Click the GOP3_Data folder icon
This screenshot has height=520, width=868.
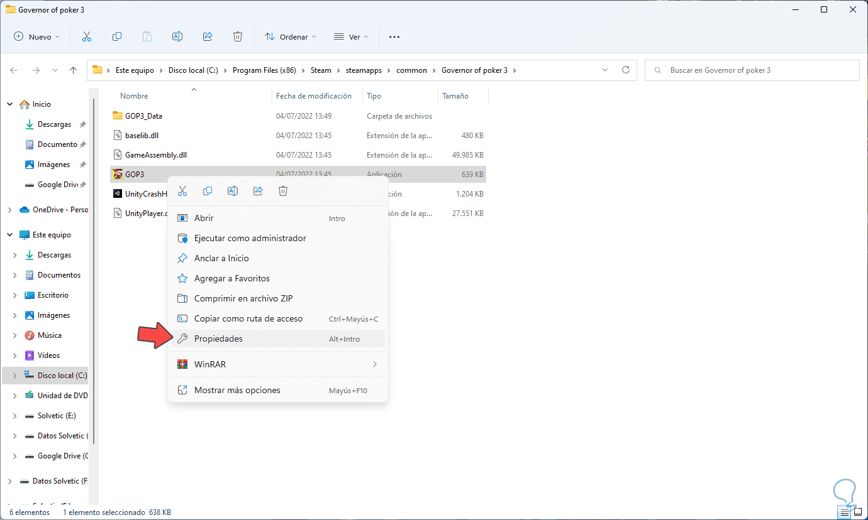coord(118,116)
